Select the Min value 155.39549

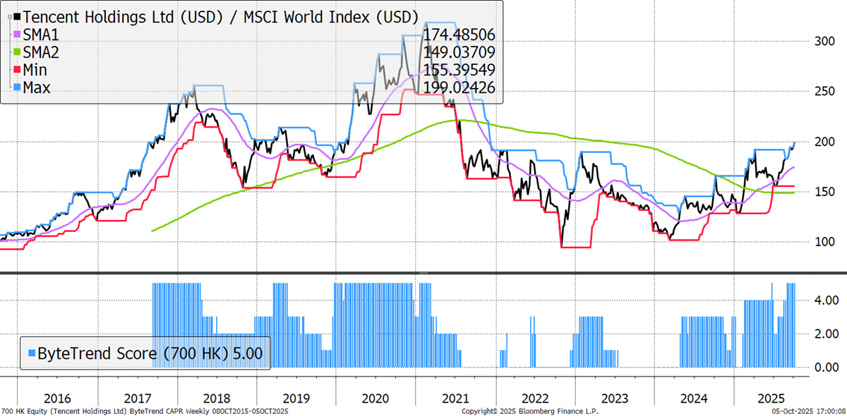tap(459, 69)
